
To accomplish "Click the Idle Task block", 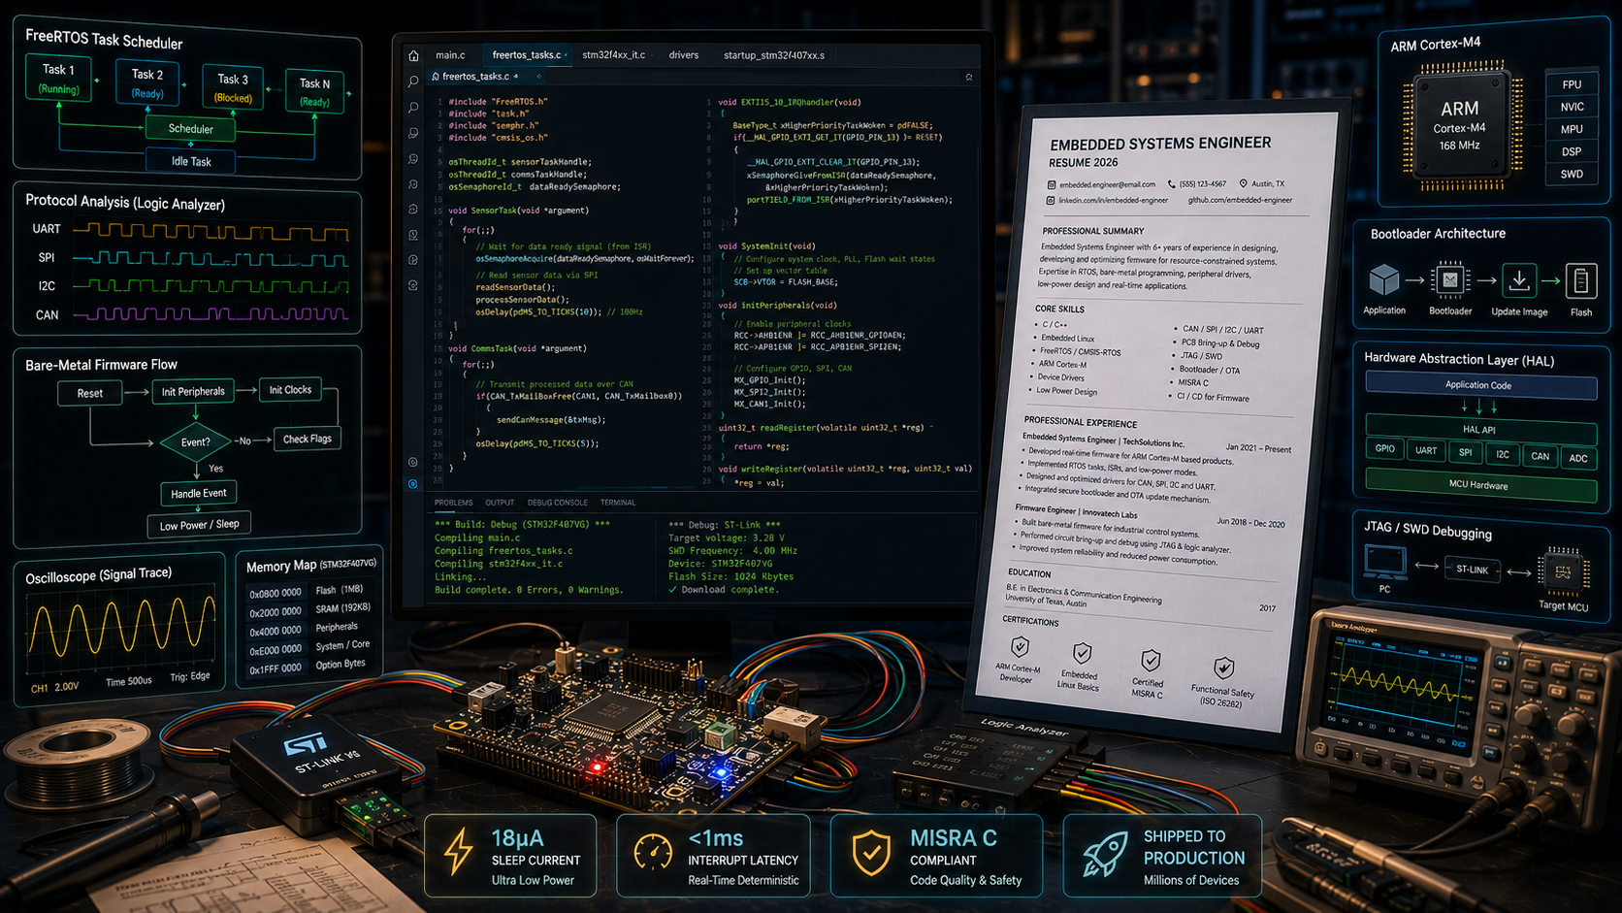I will [x=191, y=161].
